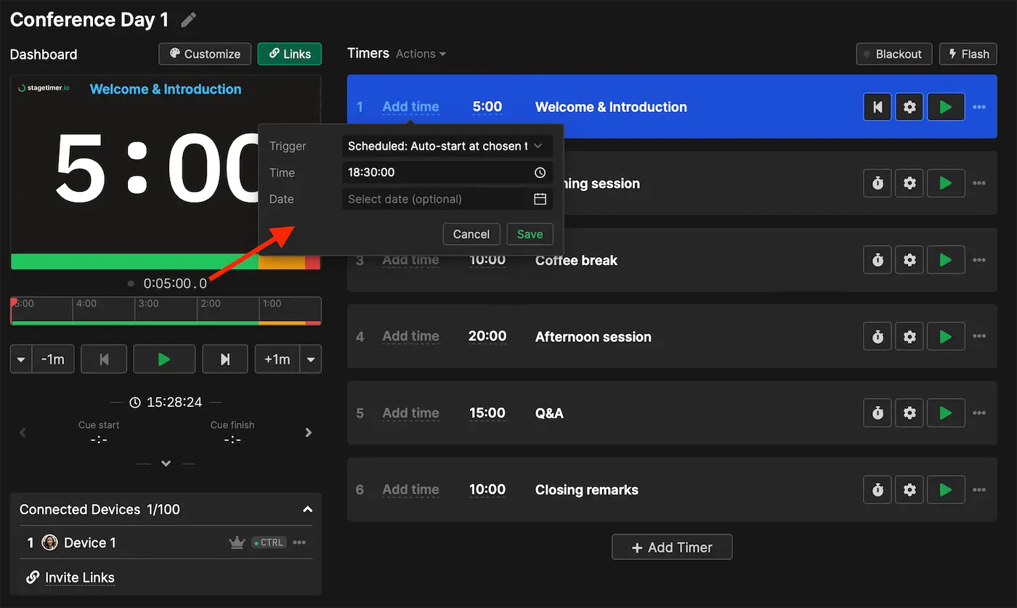This screenshot has width=1017, height=608.
Task: Open the dropdown arrow left of the -1m button
Action: click(21, 358)
